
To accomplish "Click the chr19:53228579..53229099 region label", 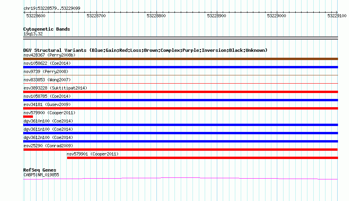I will tap(52, 8).
